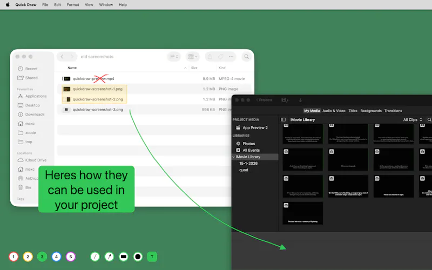Choose the purple color swatch numbered 5
Image resolution: width=432 pixels, height=270 pixels.
point(71,257)
